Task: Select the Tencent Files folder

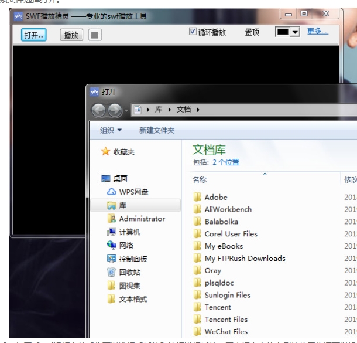Action: pos(226,320)
